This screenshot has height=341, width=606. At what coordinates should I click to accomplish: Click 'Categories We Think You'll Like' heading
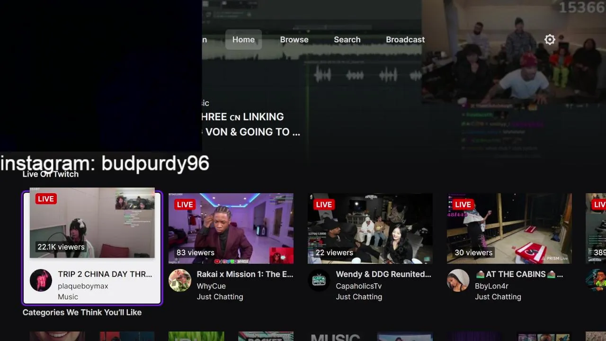(x=82, y=313)
